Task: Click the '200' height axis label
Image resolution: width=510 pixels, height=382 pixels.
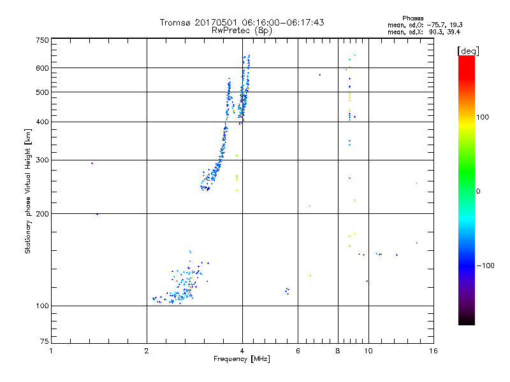Action: pos(42,214)
